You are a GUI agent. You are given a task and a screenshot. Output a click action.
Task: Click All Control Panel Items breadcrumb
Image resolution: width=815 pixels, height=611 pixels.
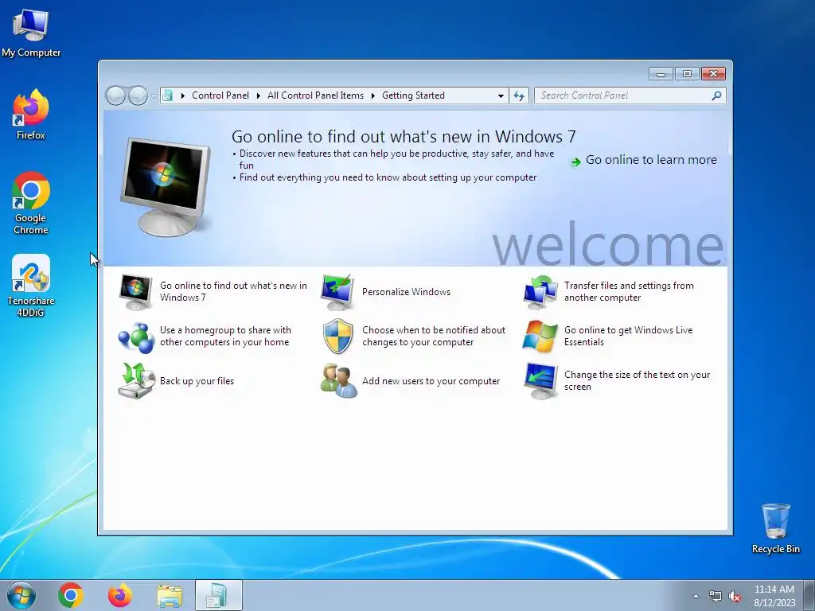(x=315, y=95)
